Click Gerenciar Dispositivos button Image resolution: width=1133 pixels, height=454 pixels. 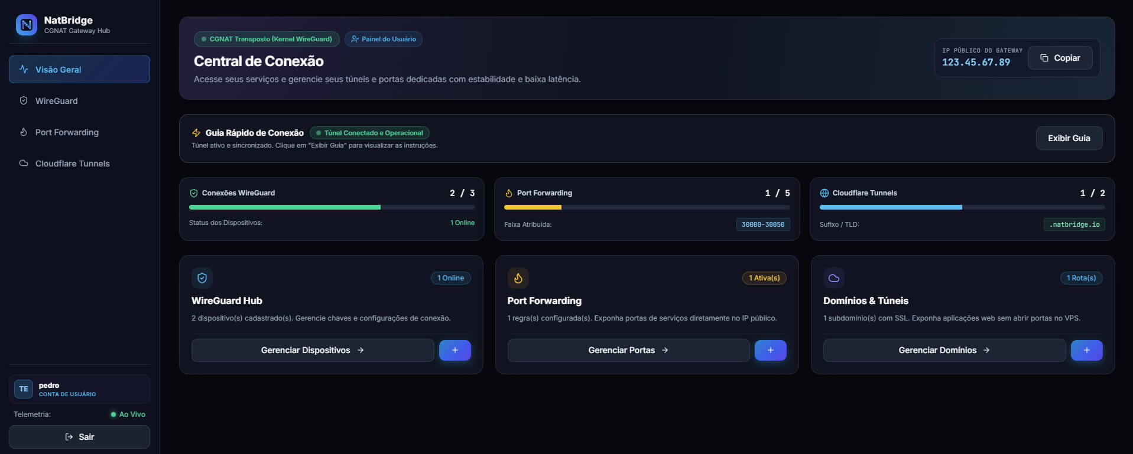[x=313, y=350]
